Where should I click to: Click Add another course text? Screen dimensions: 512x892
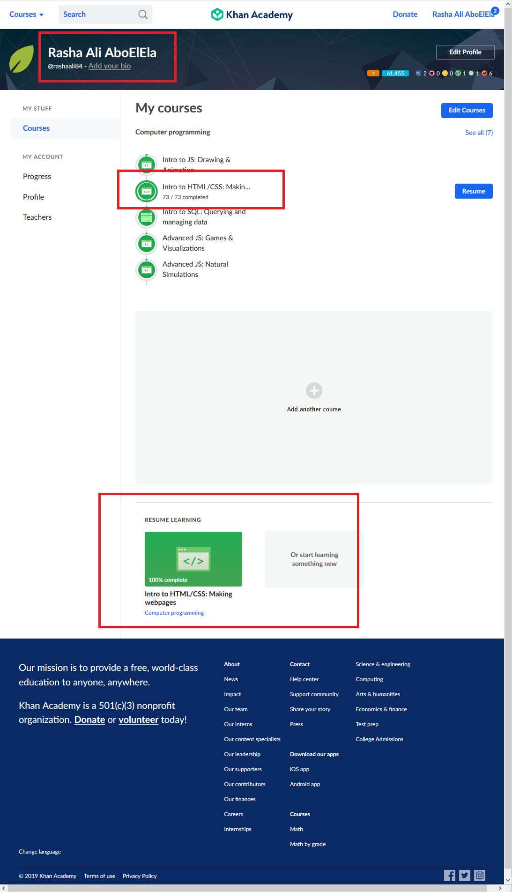[x=314, y=409]
